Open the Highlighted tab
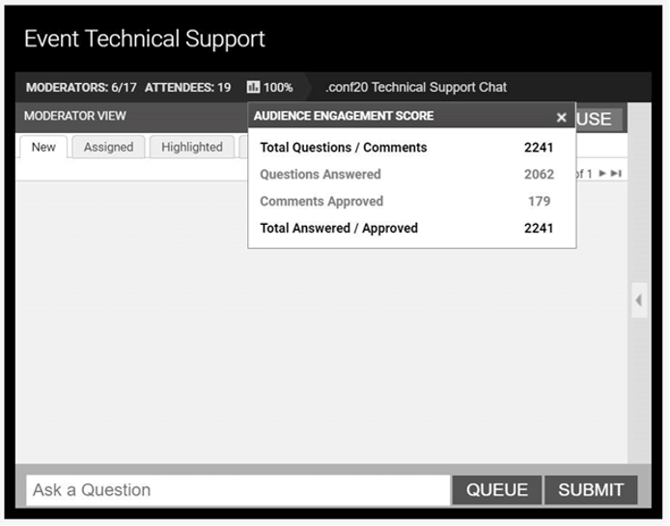 pyautogui.click(x=192, y=147)
